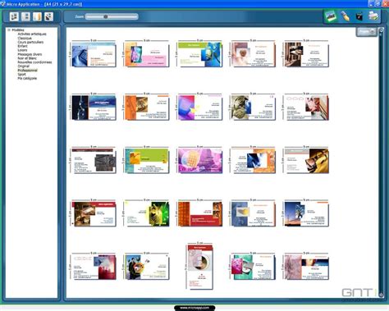The width and height of the screenshot is (389, 311).
Task: Select the Enfant category
Action: [x=22, y=46]
